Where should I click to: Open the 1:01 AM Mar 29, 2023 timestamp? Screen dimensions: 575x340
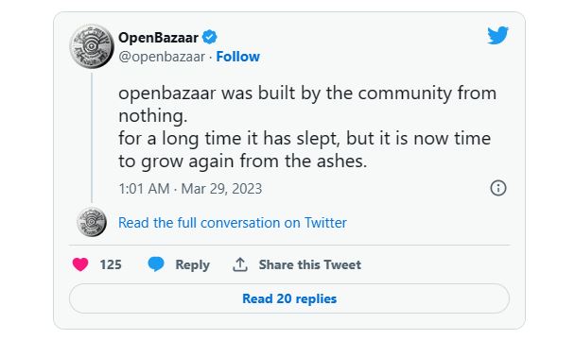190,189
